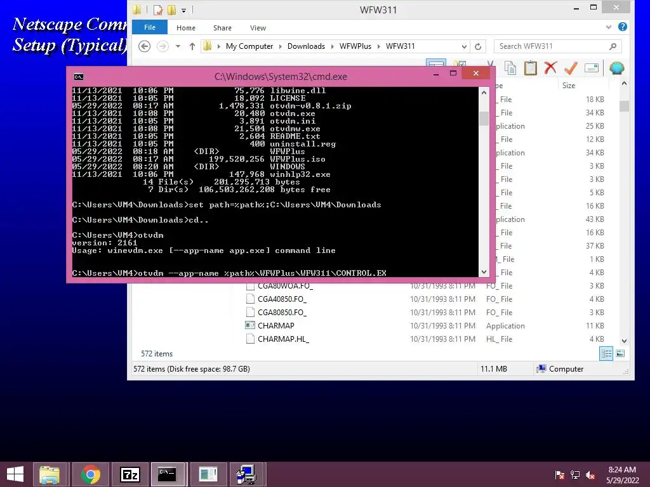Open the Share ribbon tab
This screenshot has width=650, height=487.
click(x=222, y=28)
